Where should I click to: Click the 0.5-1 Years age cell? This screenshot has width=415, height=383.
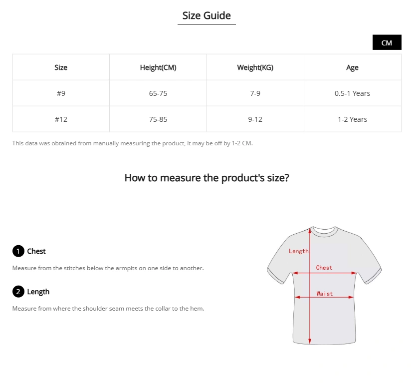coord(352,93)
